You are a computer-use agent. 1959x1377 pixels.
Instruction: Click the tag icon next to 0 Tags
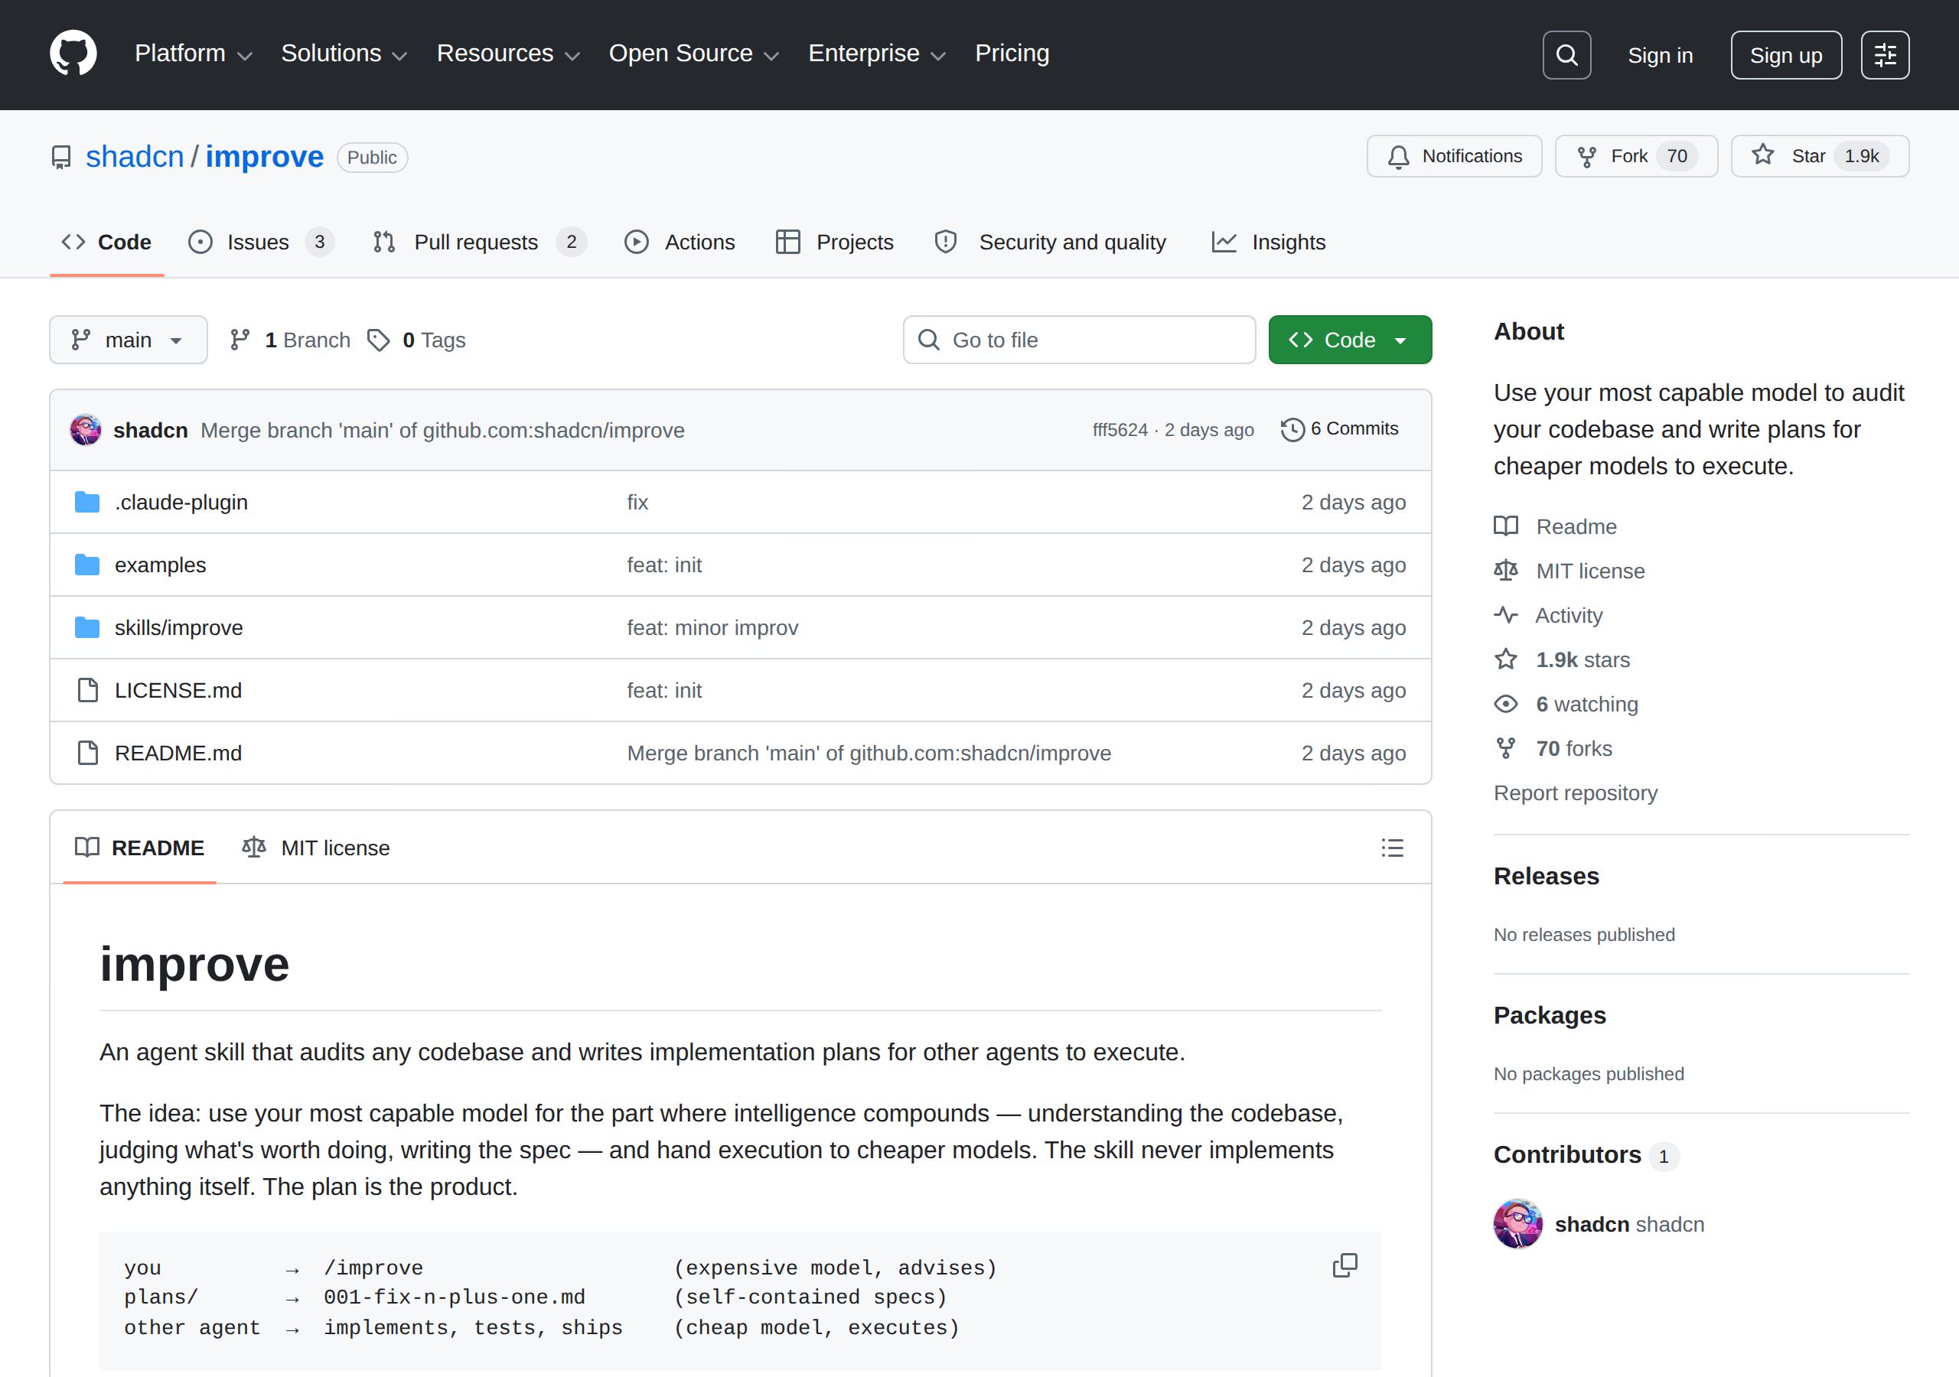[x=379, y=340]
